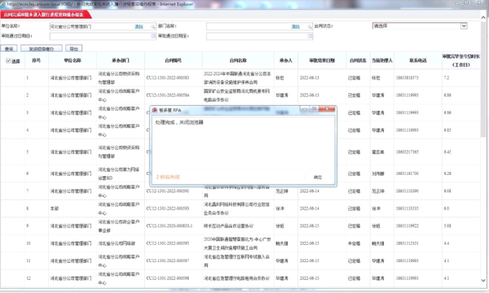Click 处理完成，关闭浏览器 message text

coord(179,122)
